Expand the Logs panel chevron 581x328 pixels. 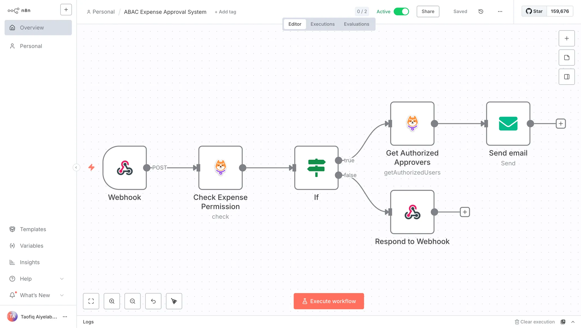click(573, 322)
